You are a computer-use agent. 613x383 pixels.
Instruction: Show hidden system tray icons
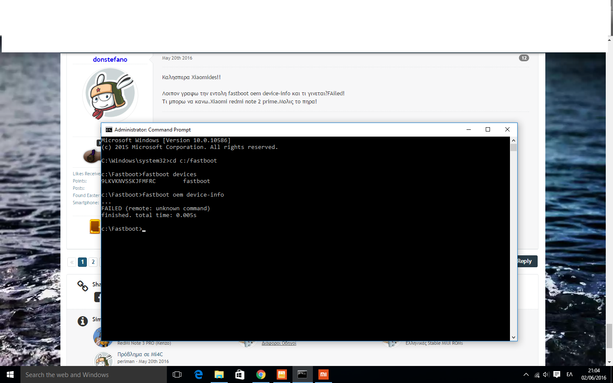[526, 374]
